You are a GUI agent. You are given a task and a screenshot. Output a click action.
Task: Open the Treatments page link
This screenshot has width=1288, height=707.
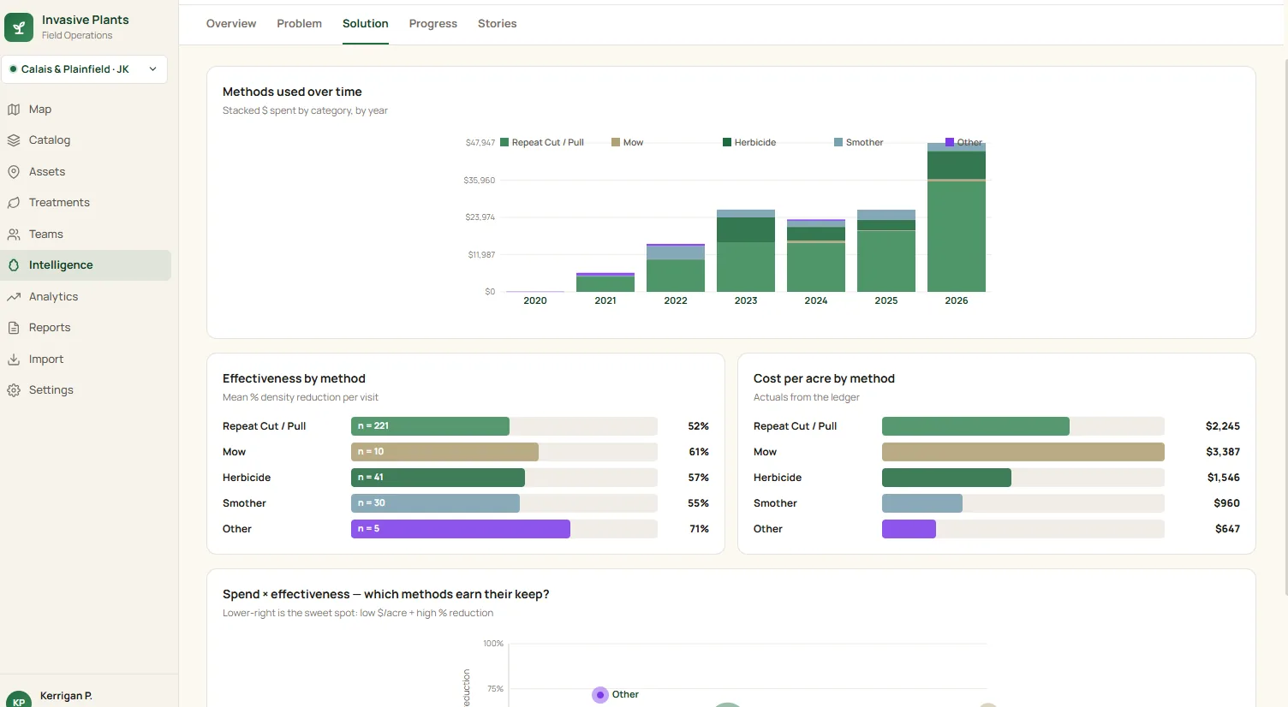pos(59,203)
